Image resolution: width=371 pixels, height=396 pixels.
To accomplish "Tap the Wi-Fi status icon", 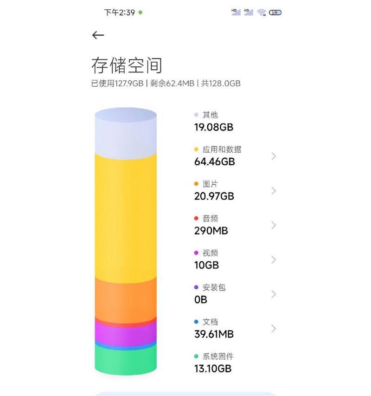I will click(x=262, y=13).
